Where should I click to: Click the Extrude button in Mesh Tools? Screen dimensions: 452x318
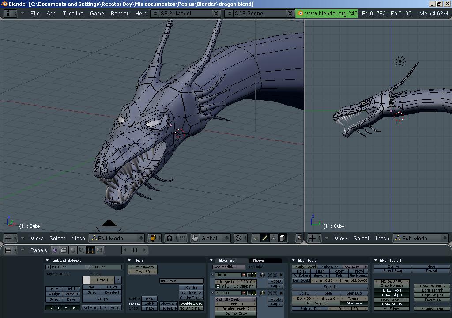click(x=330, y=287)
